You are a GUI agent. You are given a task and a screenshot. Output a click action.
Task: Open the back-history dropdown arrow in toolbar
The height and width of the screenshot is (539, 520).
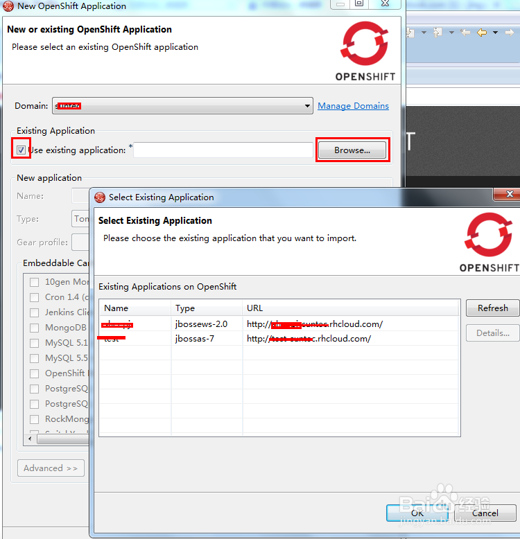point(495,33)
